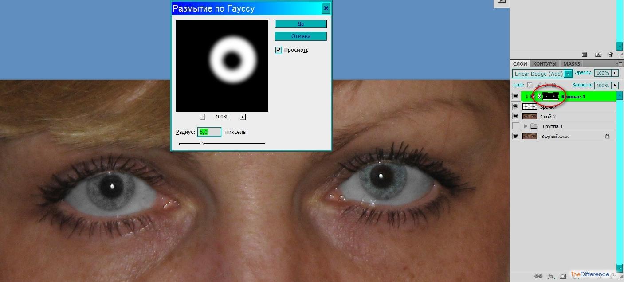Open the fx layer style menu

[551, 276]
